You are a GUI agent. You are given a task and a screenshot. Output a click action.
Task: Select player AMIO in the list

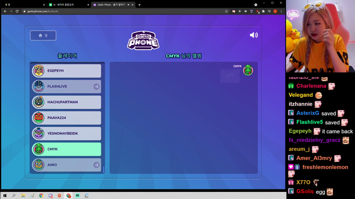67,165
